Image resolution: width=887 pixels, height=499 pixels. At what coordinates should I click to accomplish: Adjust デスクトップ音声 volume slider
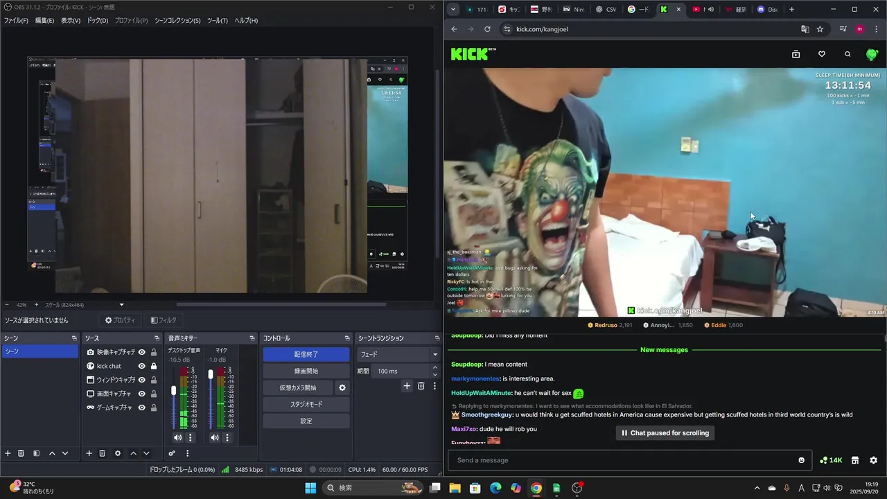tap(174, 391)
